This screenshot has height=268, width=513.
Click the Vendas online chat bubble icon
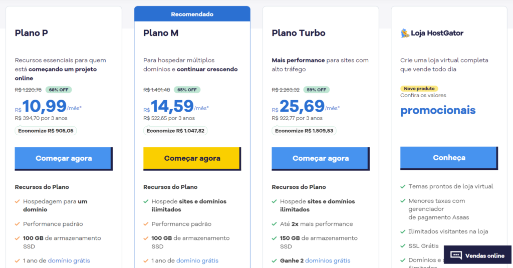click(x=456, y=255)
